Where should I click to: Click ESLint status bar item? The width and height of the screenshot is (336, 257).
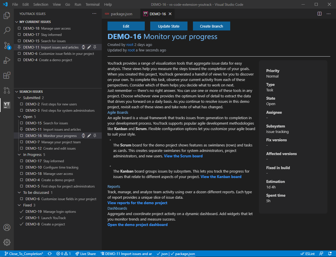tap(308, 254)
